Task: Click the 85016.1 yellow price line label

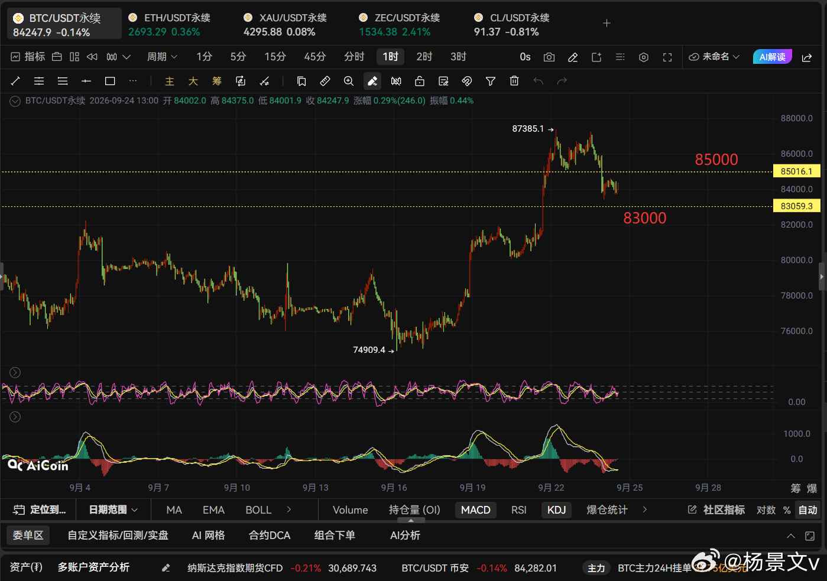Action: (796, 171)
